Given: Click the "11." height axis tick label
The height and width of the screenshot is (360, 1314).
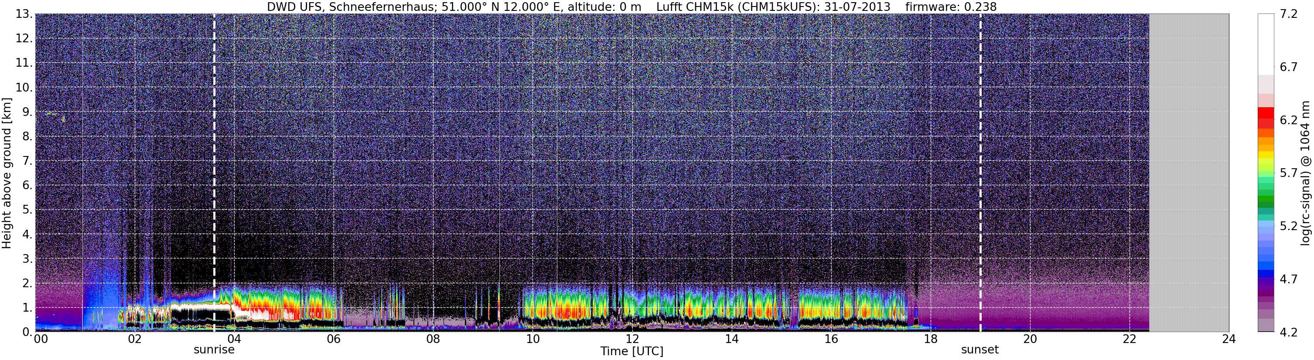Looking at the screenshot, I should click(x=24, y=63).
